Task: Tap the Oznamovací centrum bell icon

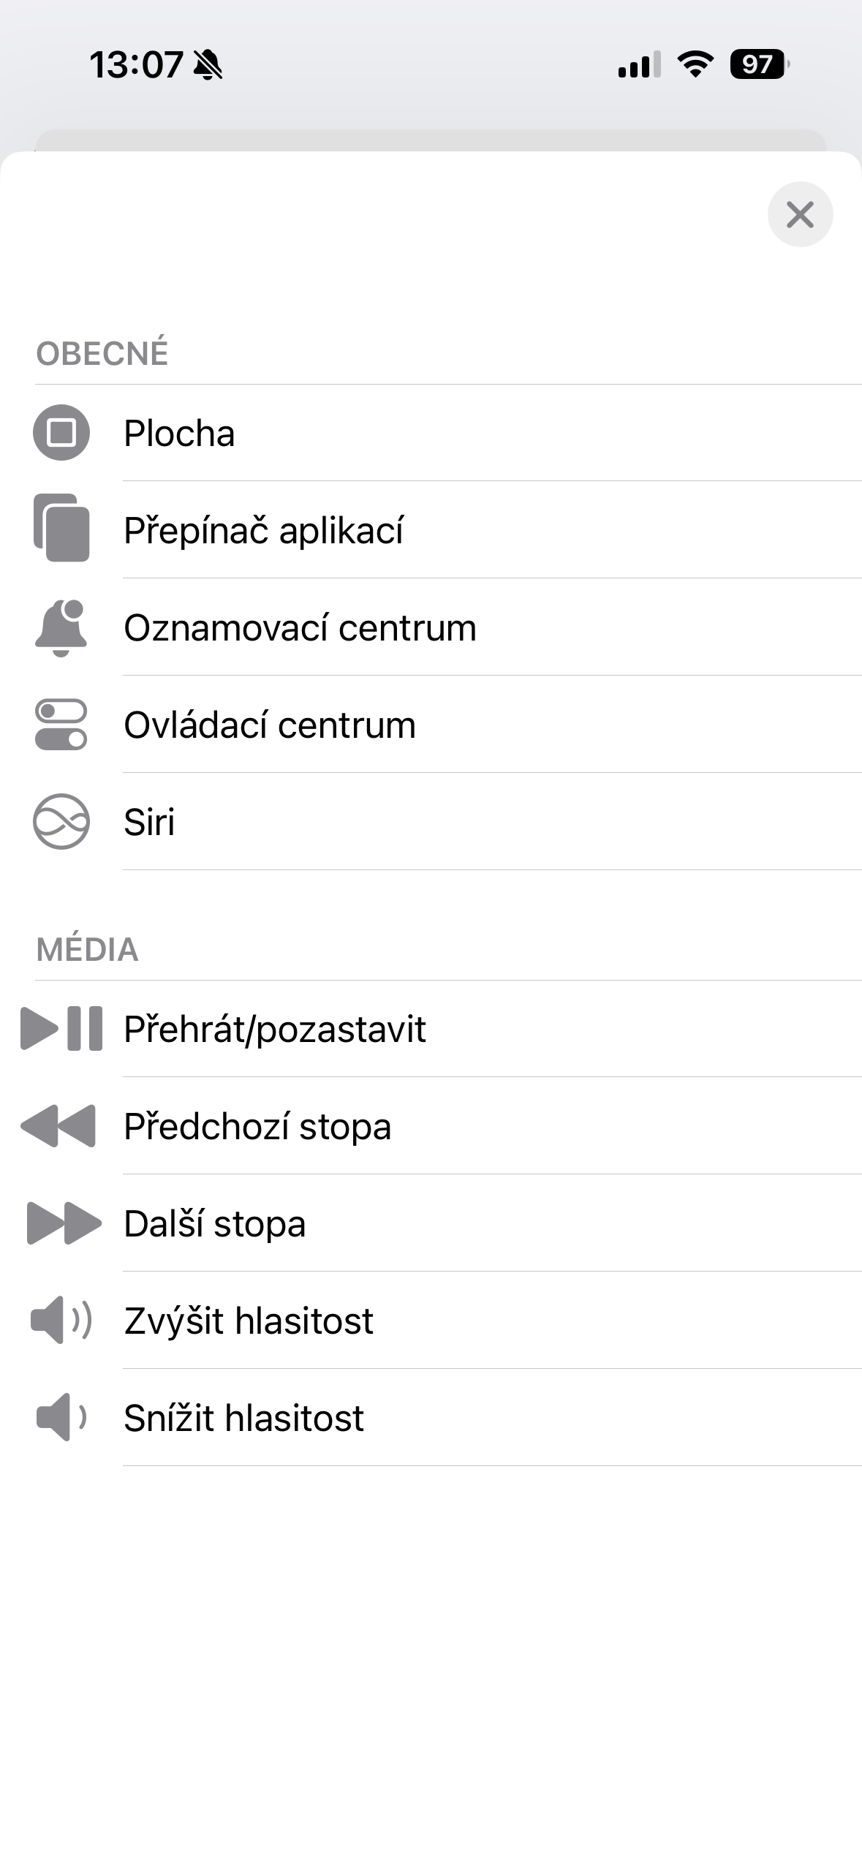Action: [x=61, y=628]
